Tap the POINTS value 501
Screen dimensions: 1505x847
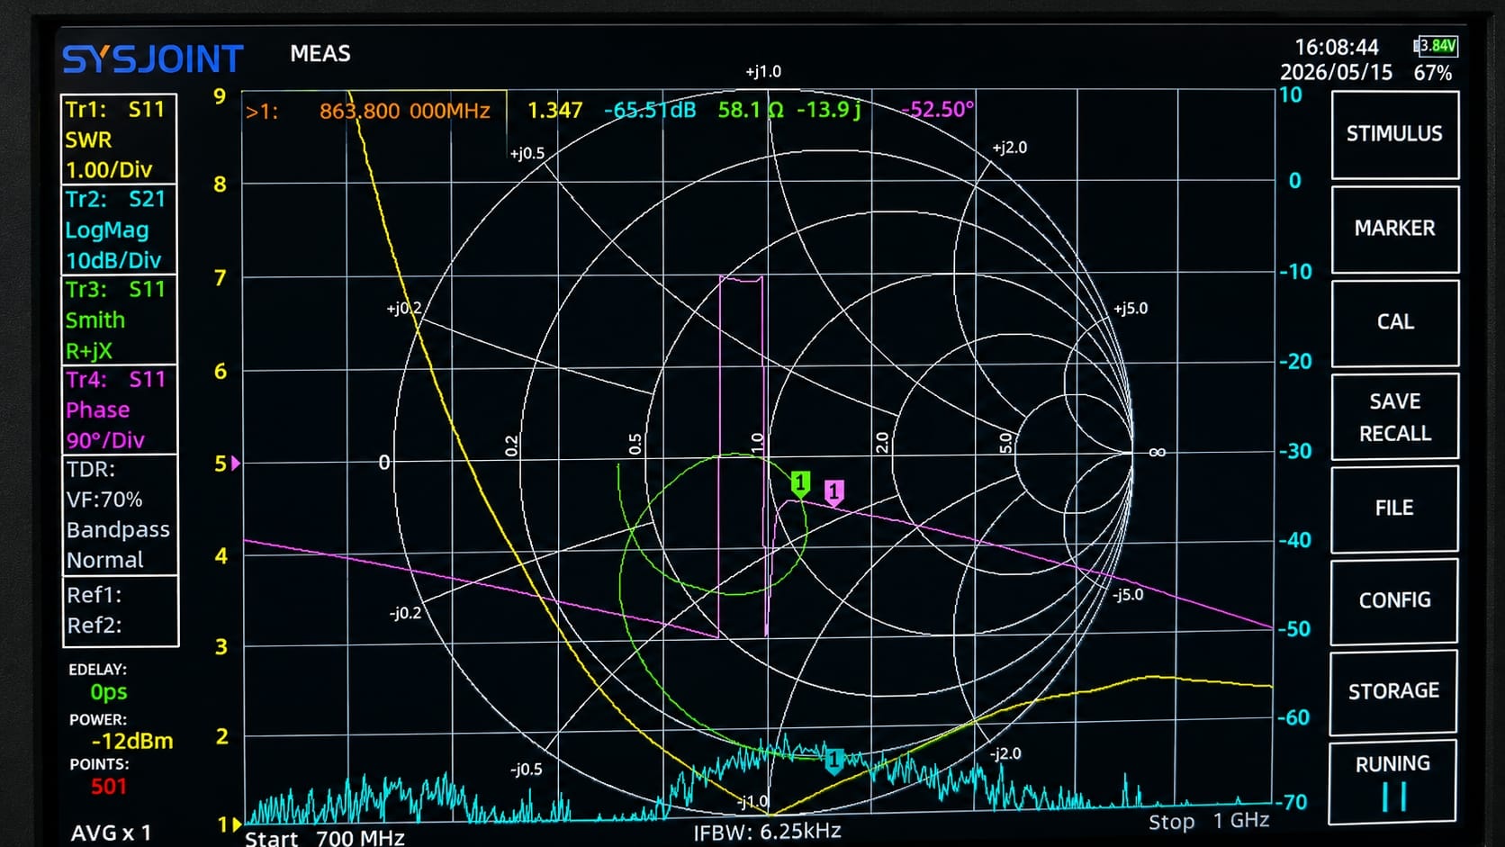[x=109, y=787]
